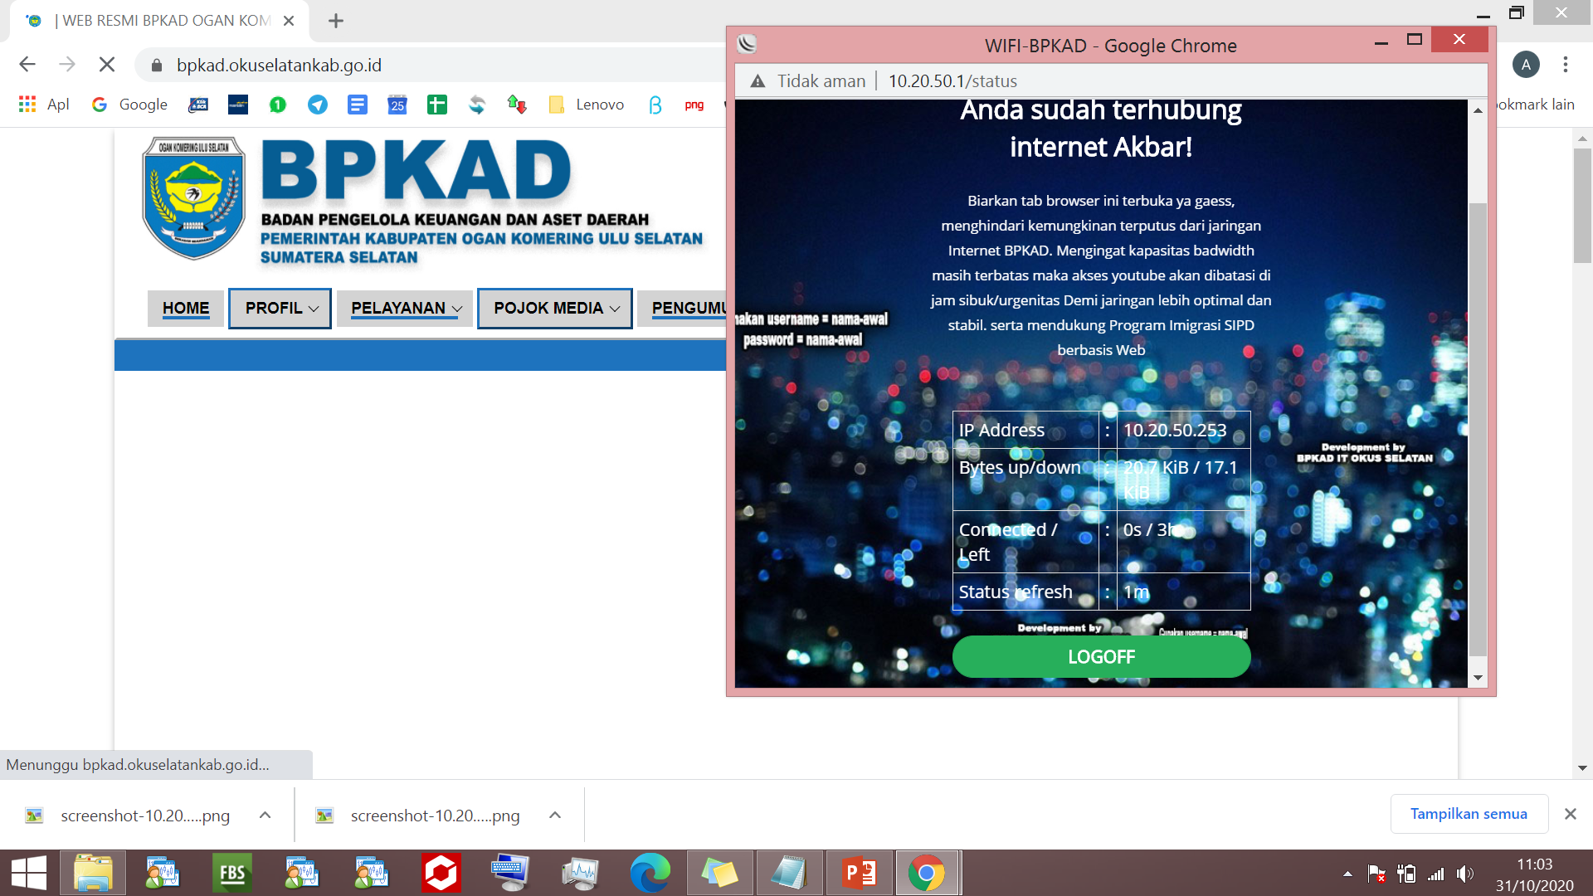Image resolution: width=1593 pixels, height=896 pixels.
Task: Expand the PROFIL dropdown menu
Action: [x=280, y=309]
